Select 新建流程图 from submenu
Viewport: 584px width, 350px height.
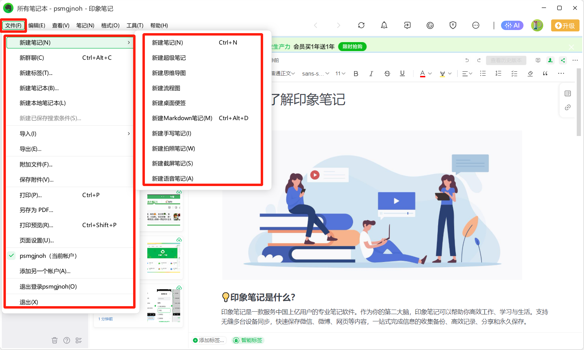pyautogui.click(x=203, y=88)
